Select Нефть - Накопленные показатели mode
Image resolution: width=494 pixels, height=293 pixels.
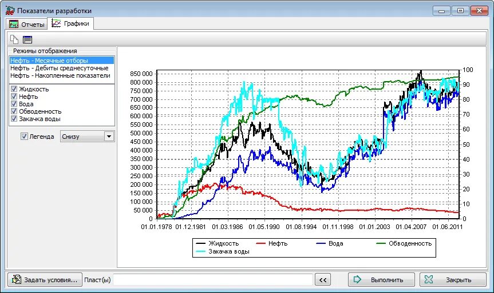point(62,75)
